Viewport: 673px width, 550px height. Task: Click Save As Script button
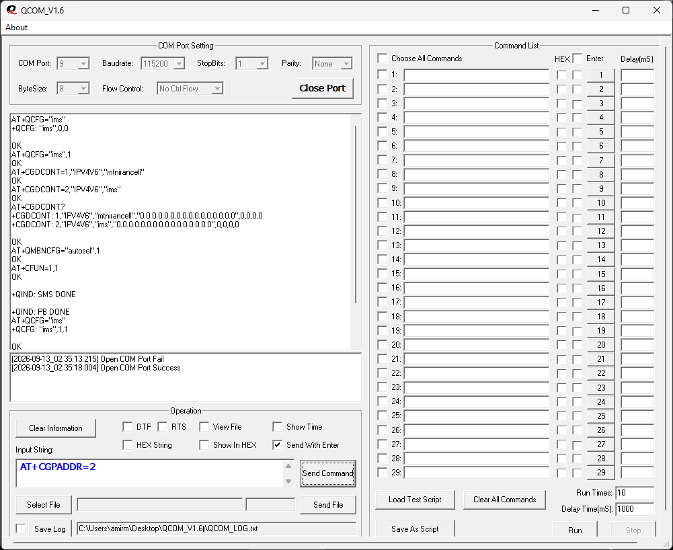[415, 529]
